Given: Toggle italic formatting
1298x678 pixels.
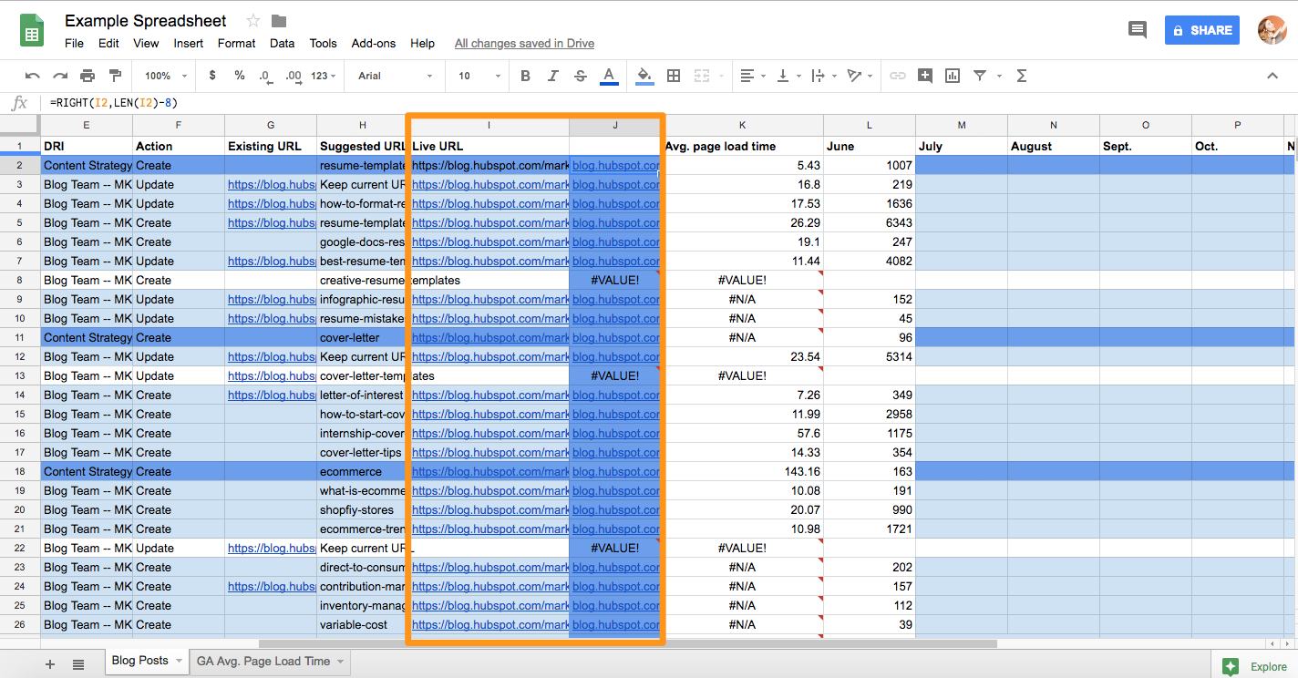Looking at the screenshot, I should point(552,76).
